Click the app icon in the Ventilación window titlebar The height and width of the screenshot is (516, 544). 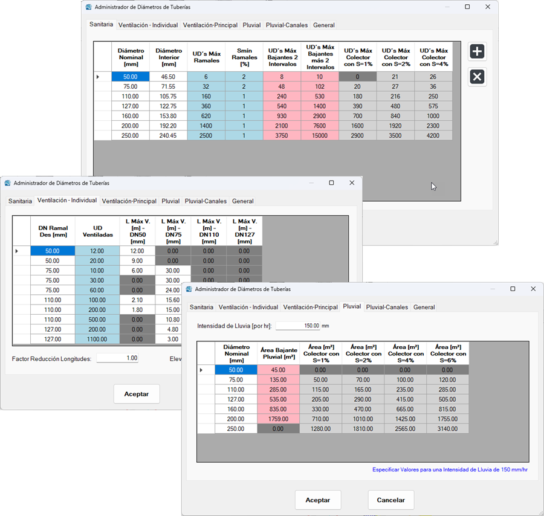coord(7,182)
